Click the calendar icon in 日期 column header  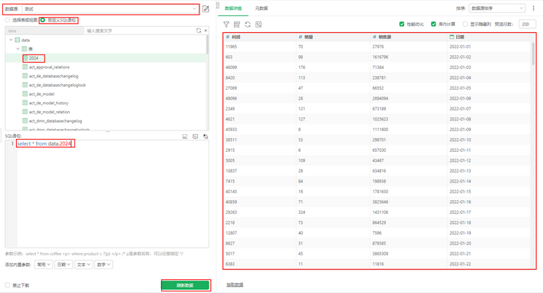[x=452, y=37]
